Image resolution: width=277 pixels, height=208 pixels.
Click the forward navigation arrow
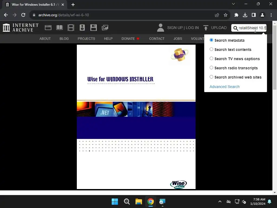[15, 15]
